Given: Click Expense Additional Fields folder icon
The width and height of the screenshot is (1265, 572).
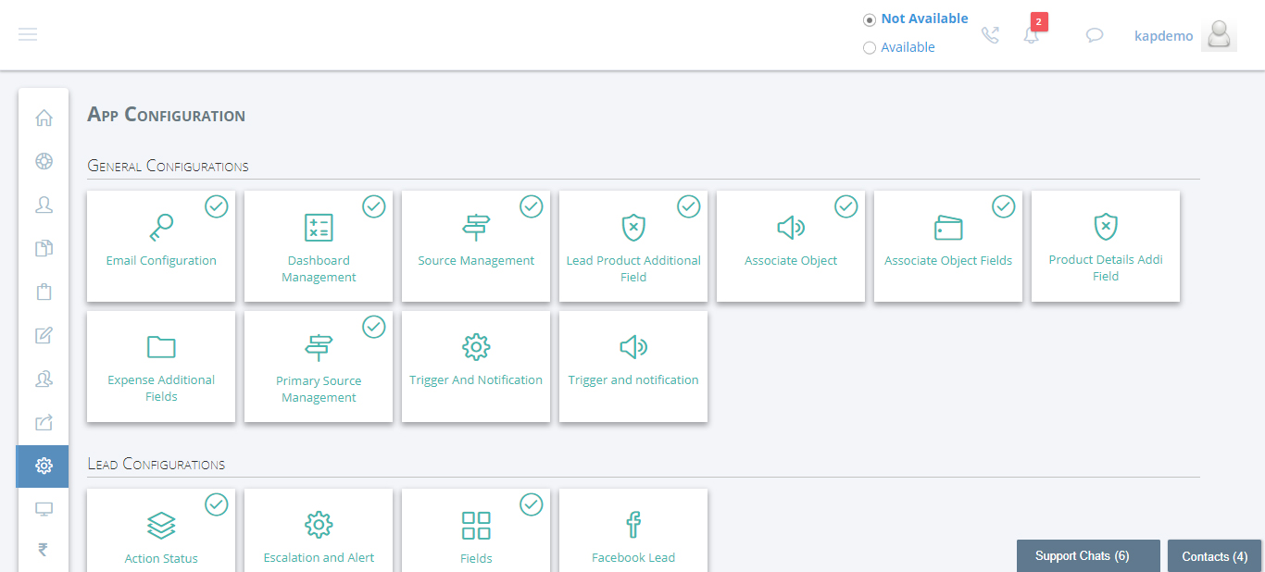Looking at the screenshot, I should tap(161, 347).
